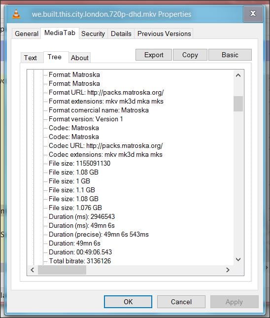Select 'Duration: 00:49:06.543' row

(x=80, y=252)
